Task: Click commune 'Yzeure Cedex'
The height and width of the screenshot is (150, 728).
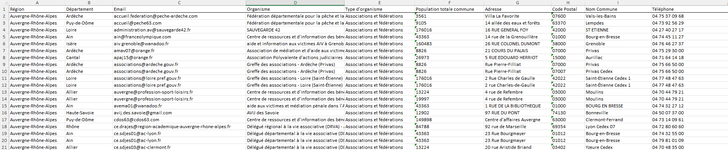Action: [x=618, y=147]
